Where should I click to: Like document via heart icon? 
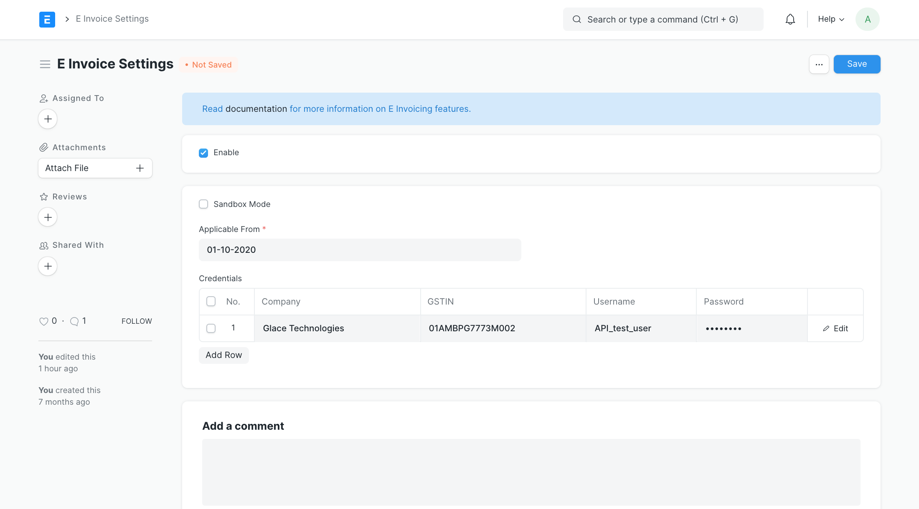(x=43, y=321)
